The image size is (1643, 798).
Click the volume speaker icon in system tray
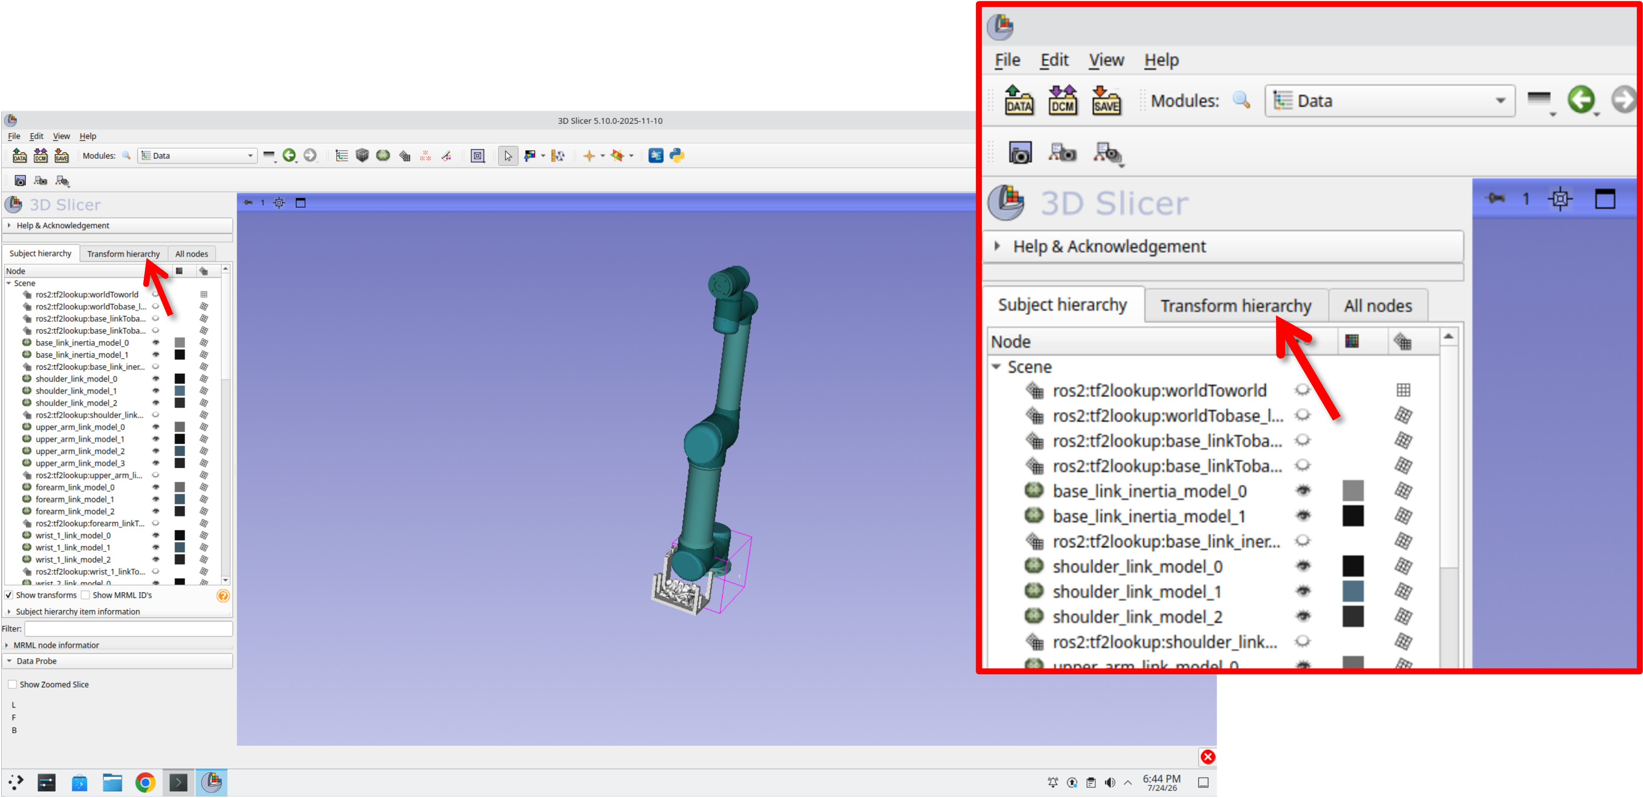point(1110,783)
